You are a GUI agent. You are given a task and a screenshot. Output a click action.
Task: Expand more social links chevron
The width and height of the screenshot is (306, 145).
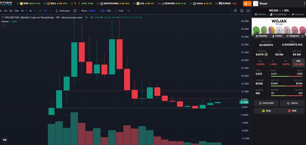click(303, 36)
